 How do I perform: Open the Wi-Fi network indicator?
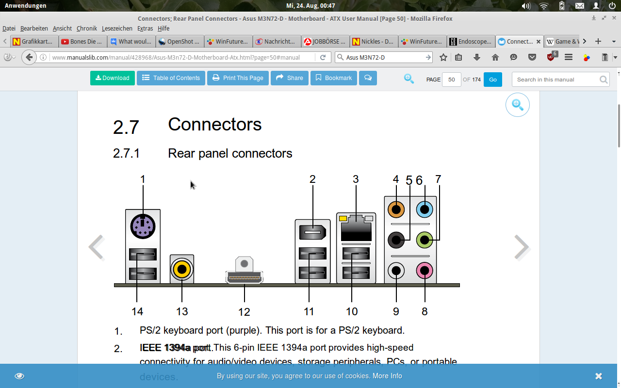tap(544, 6)
